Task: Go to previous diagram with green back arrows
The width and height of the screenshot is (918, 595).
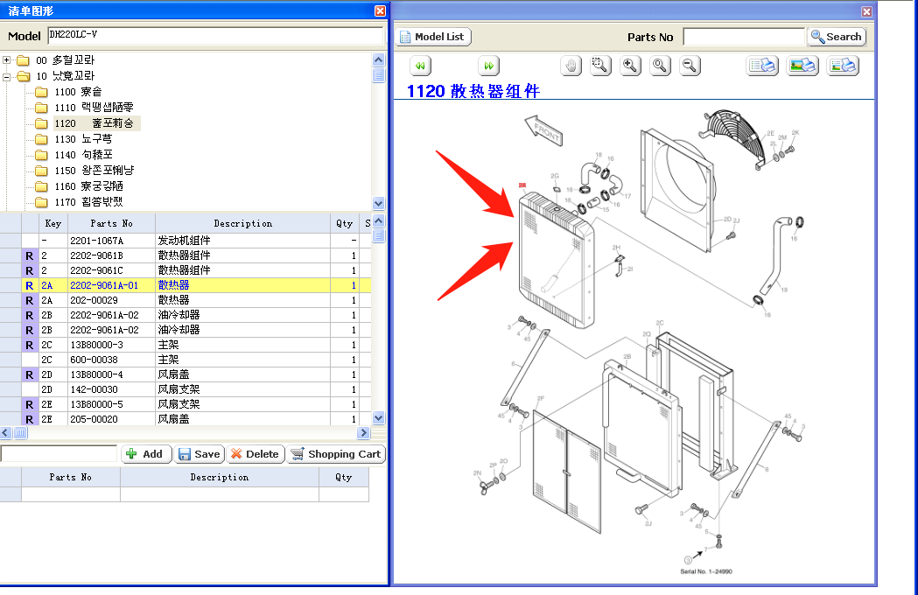Action: pyautogui.click(x=421, y=66)
